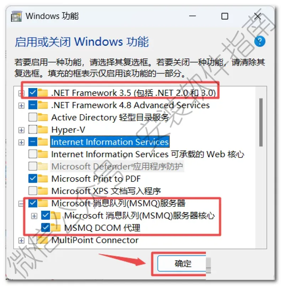This screenshot has width=281, height=286.
Task: Click the MSMQ DCOM 代理 folder icon
Action: tap(55, 228)
